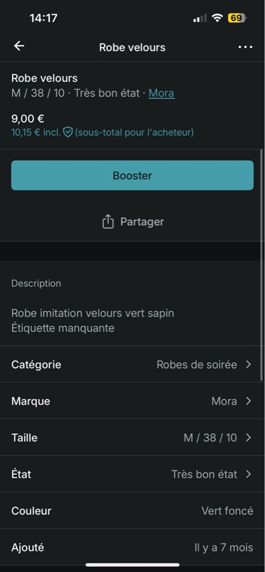Select the Taille M / 38 / 10 row

pos(132,438)
